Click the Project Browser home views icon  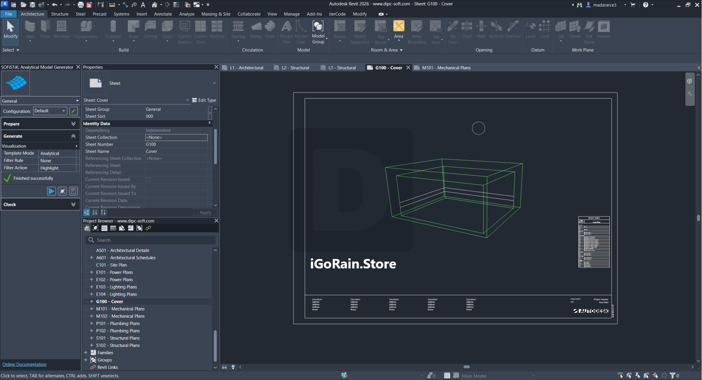pos(87,228)
